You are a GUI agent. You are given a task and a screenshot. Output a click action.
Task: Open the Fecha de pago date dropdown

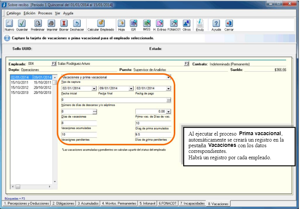click(x=168, y=88)
